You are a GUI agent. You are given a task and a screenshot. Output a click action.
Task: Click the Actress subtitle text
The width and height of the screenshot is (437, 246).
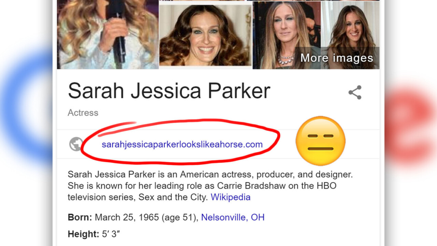[x=83, y=113]
